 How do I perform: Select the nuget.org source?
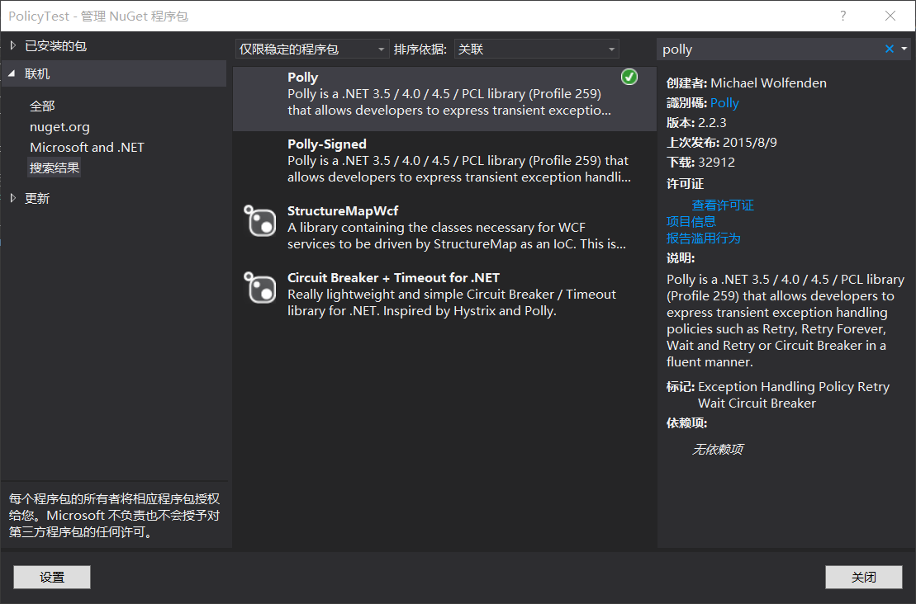pyautogui.click(x=59, y=126)
